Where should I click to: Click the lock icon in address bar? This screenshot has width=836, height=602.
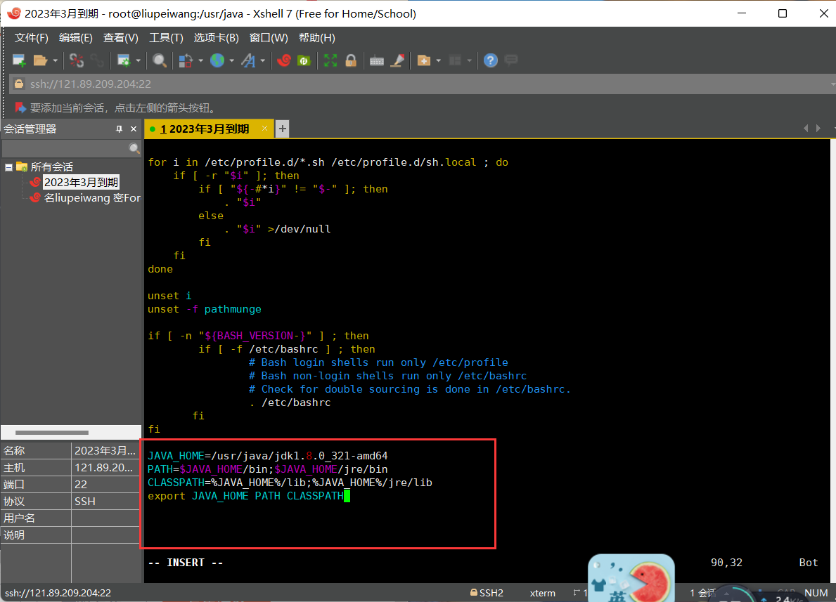tap(19, 84)
